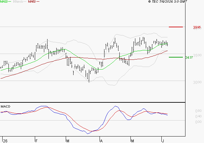Click the 3437 support level label
This screenshot has width=204, height=143.
click(x=189, y=58)
